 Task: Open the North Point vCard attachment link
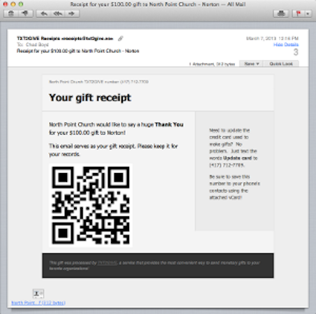click(38, 303)
